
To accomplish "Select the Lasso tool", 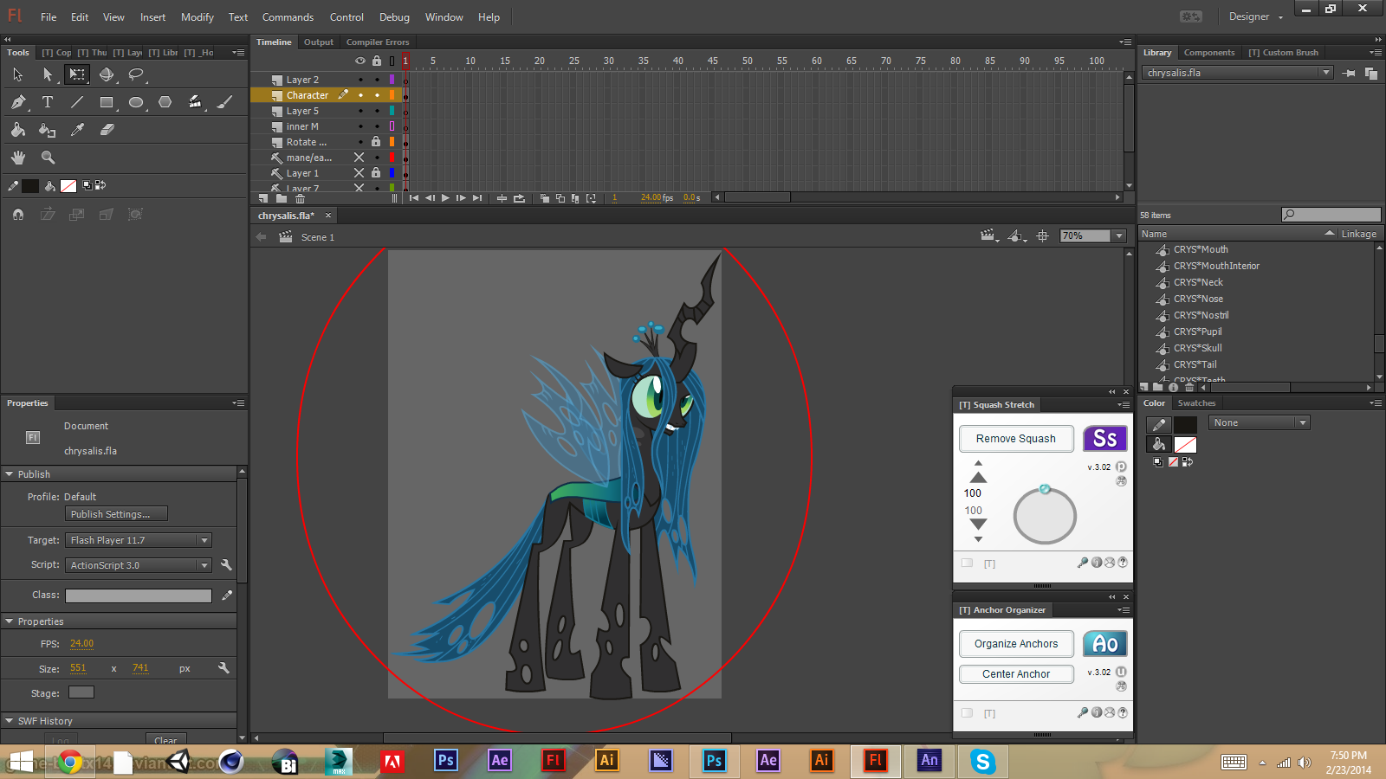I will [x=136, y=74].
